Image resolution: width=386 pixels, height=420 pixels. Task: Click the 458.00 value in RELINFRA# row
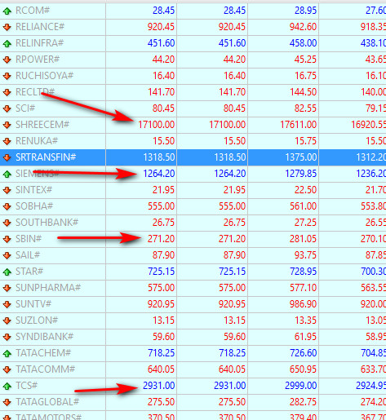tap(303, 43)
